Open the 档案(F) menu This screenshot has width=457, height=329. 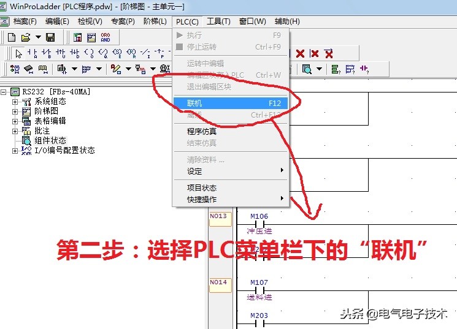pos(25,21)
